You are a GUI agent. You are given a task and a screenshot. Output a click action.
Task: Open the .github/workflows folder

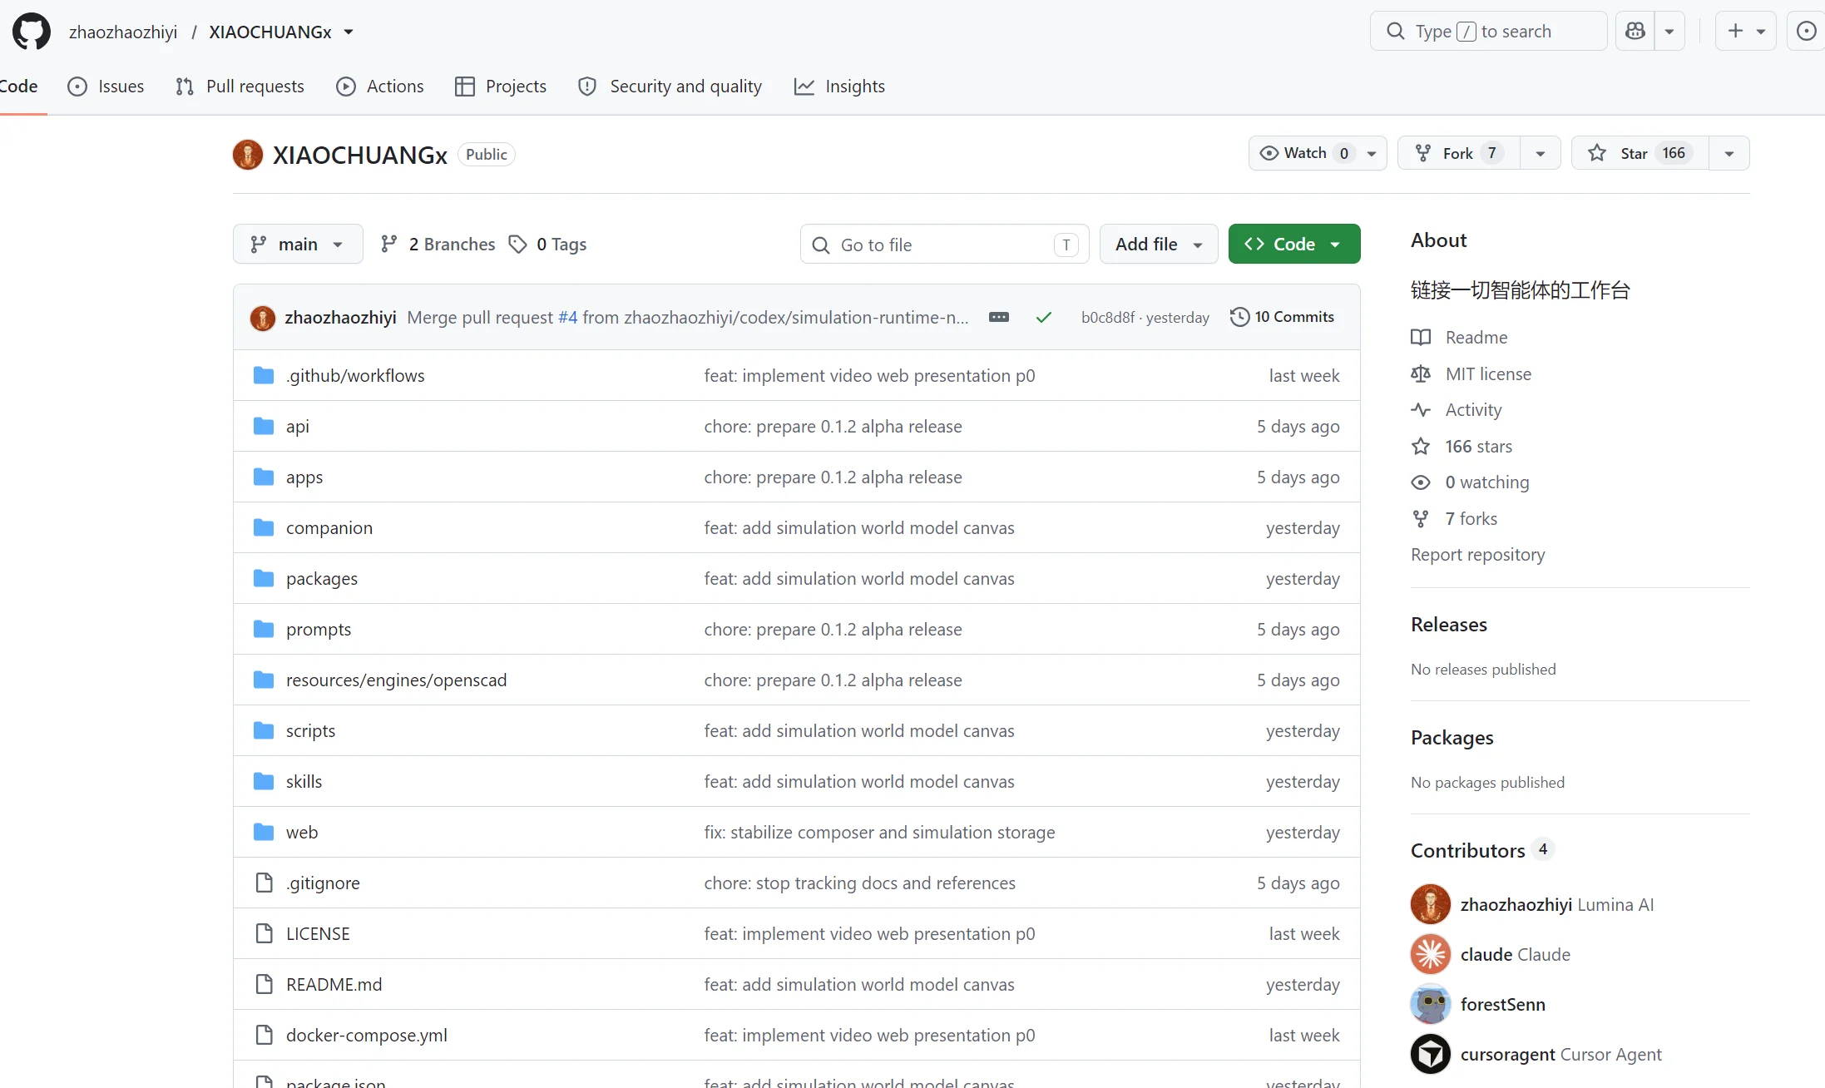355,375
